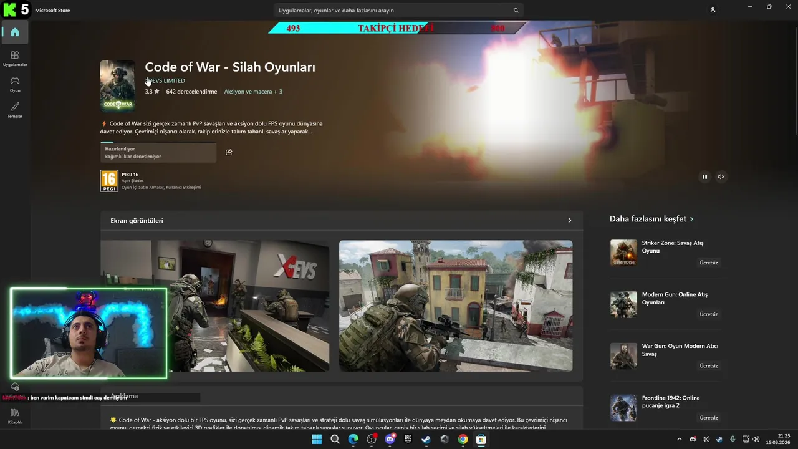Show hidden system tray icons
798x449 pixels.
coord(680,439)
